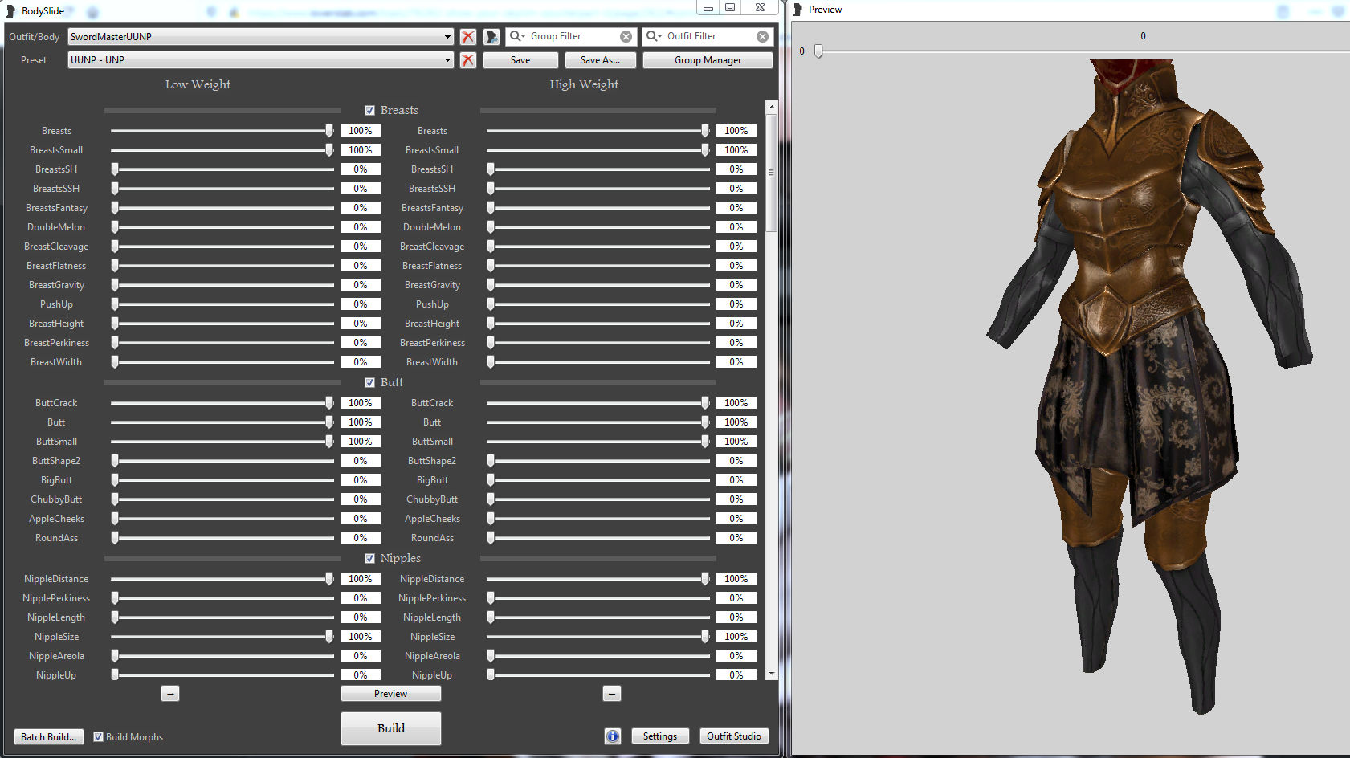This screenshot has height=758, width=1350.
Task: Click the low weight ButtCrack slider
Action: click(222, 403)
